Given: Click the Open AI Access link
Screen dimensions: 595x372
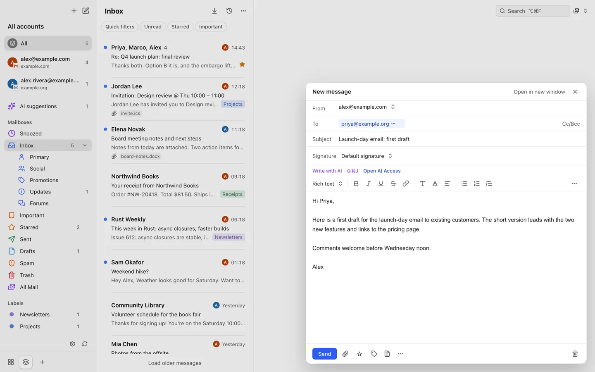Looking at the screenshot, I should (x=382, y=171).
